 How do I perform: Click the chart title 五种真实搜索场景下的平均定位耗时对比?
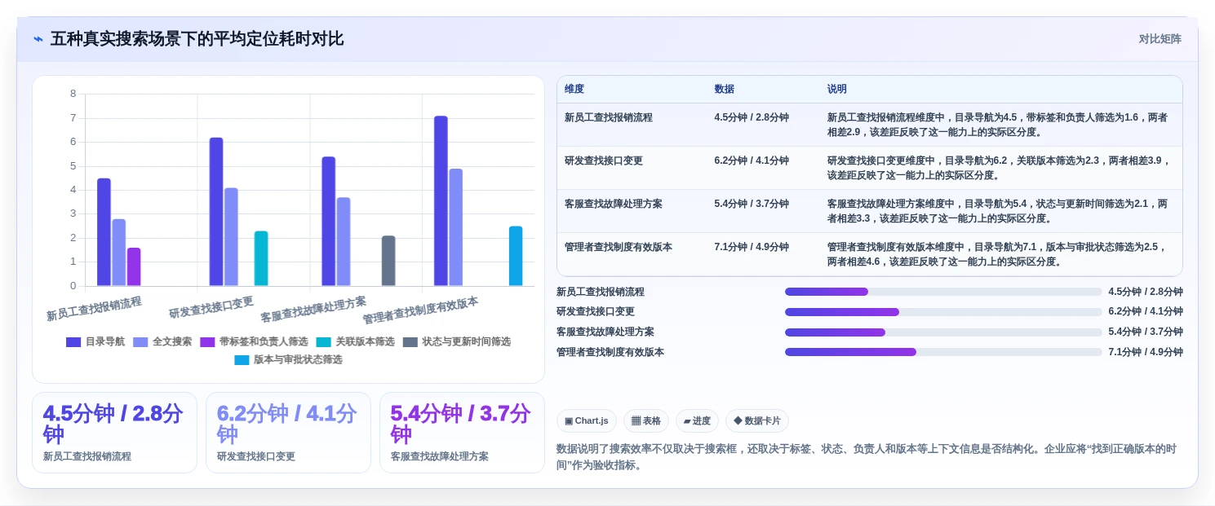click(x=197, y=39)
